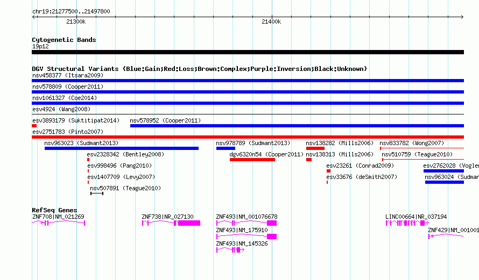Click the ZNF493 NM_145326 transcript glyph
Screen dimensions: 479x280
[x=230, y=250]
